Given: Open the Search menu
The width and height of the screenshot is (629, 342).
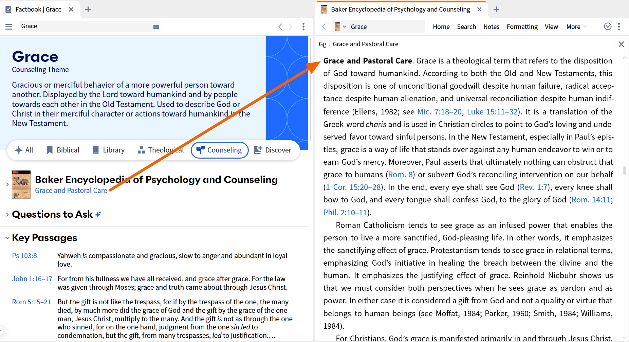Looking at the screenshot, I should coord(466,27).
